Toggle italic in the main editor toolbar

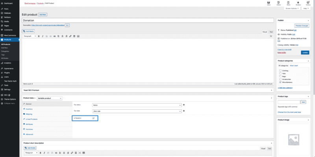43,36
